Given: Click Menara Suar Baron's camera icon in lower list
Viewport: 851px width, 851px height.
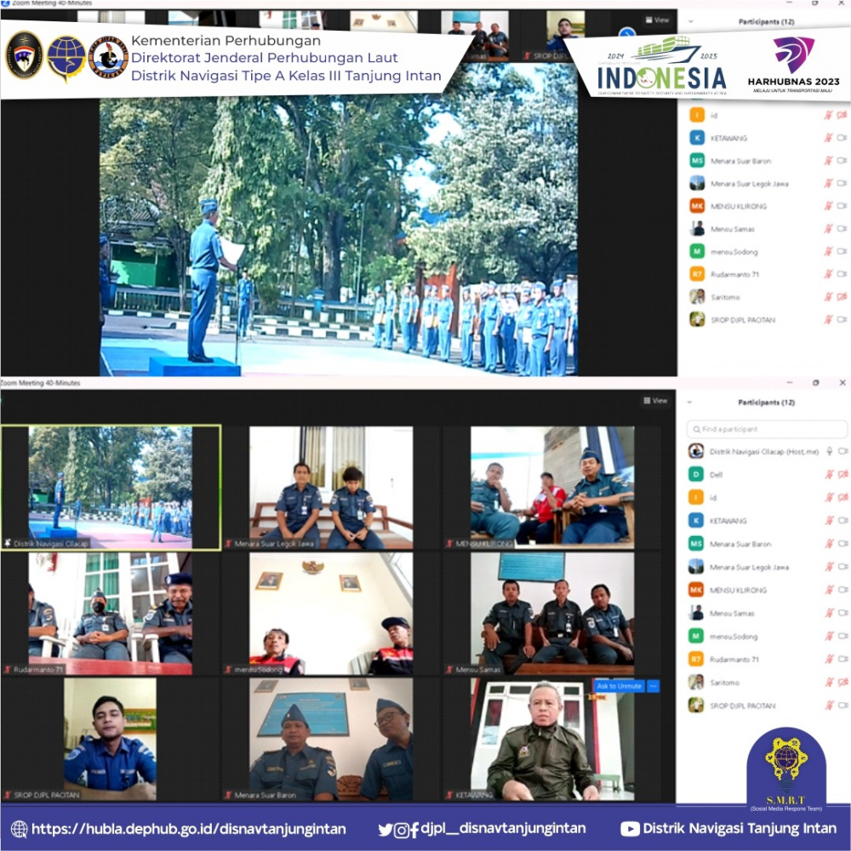Looking at the screenshot, I should coord(842,543).
